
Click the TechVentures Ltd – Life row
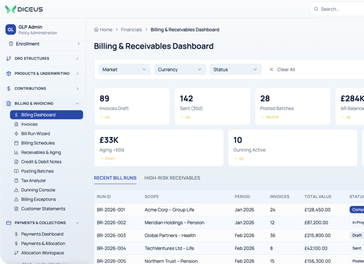pos(229,248)
